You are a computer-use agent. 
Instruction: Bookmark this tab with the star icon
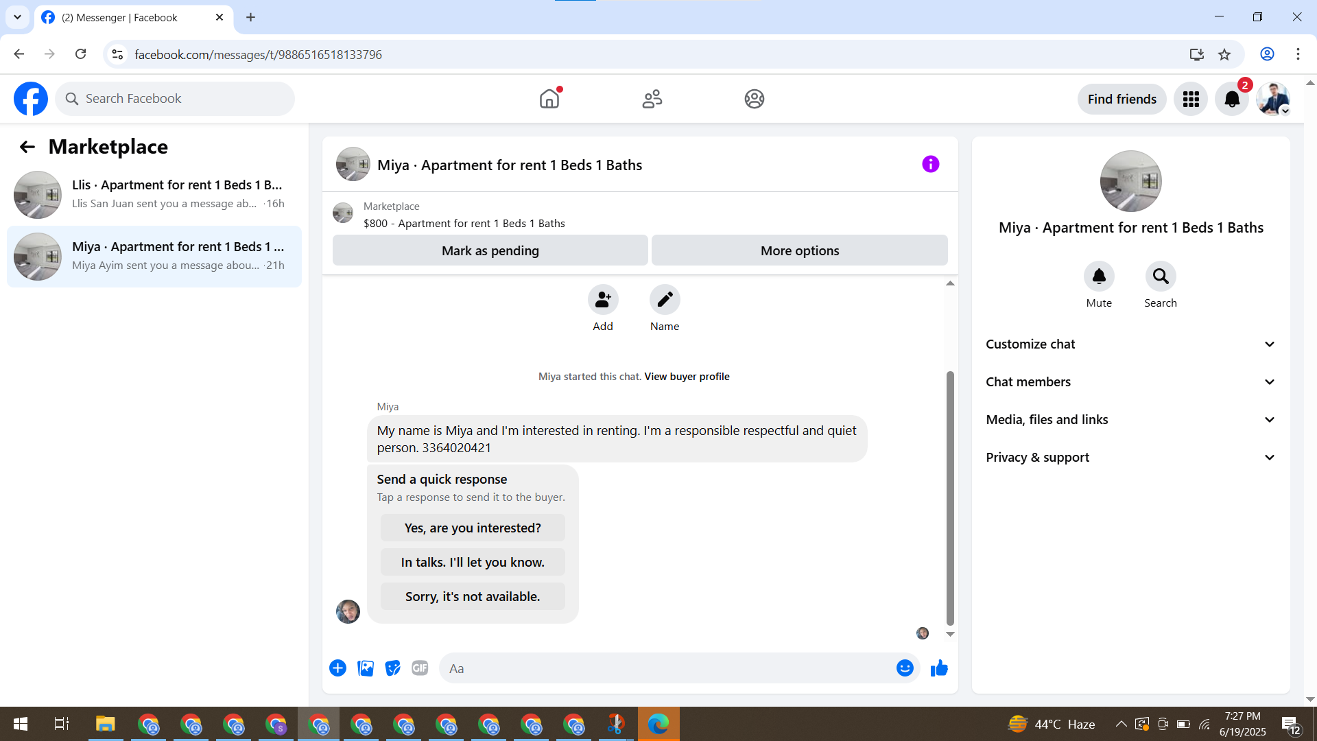point(1224,54)
